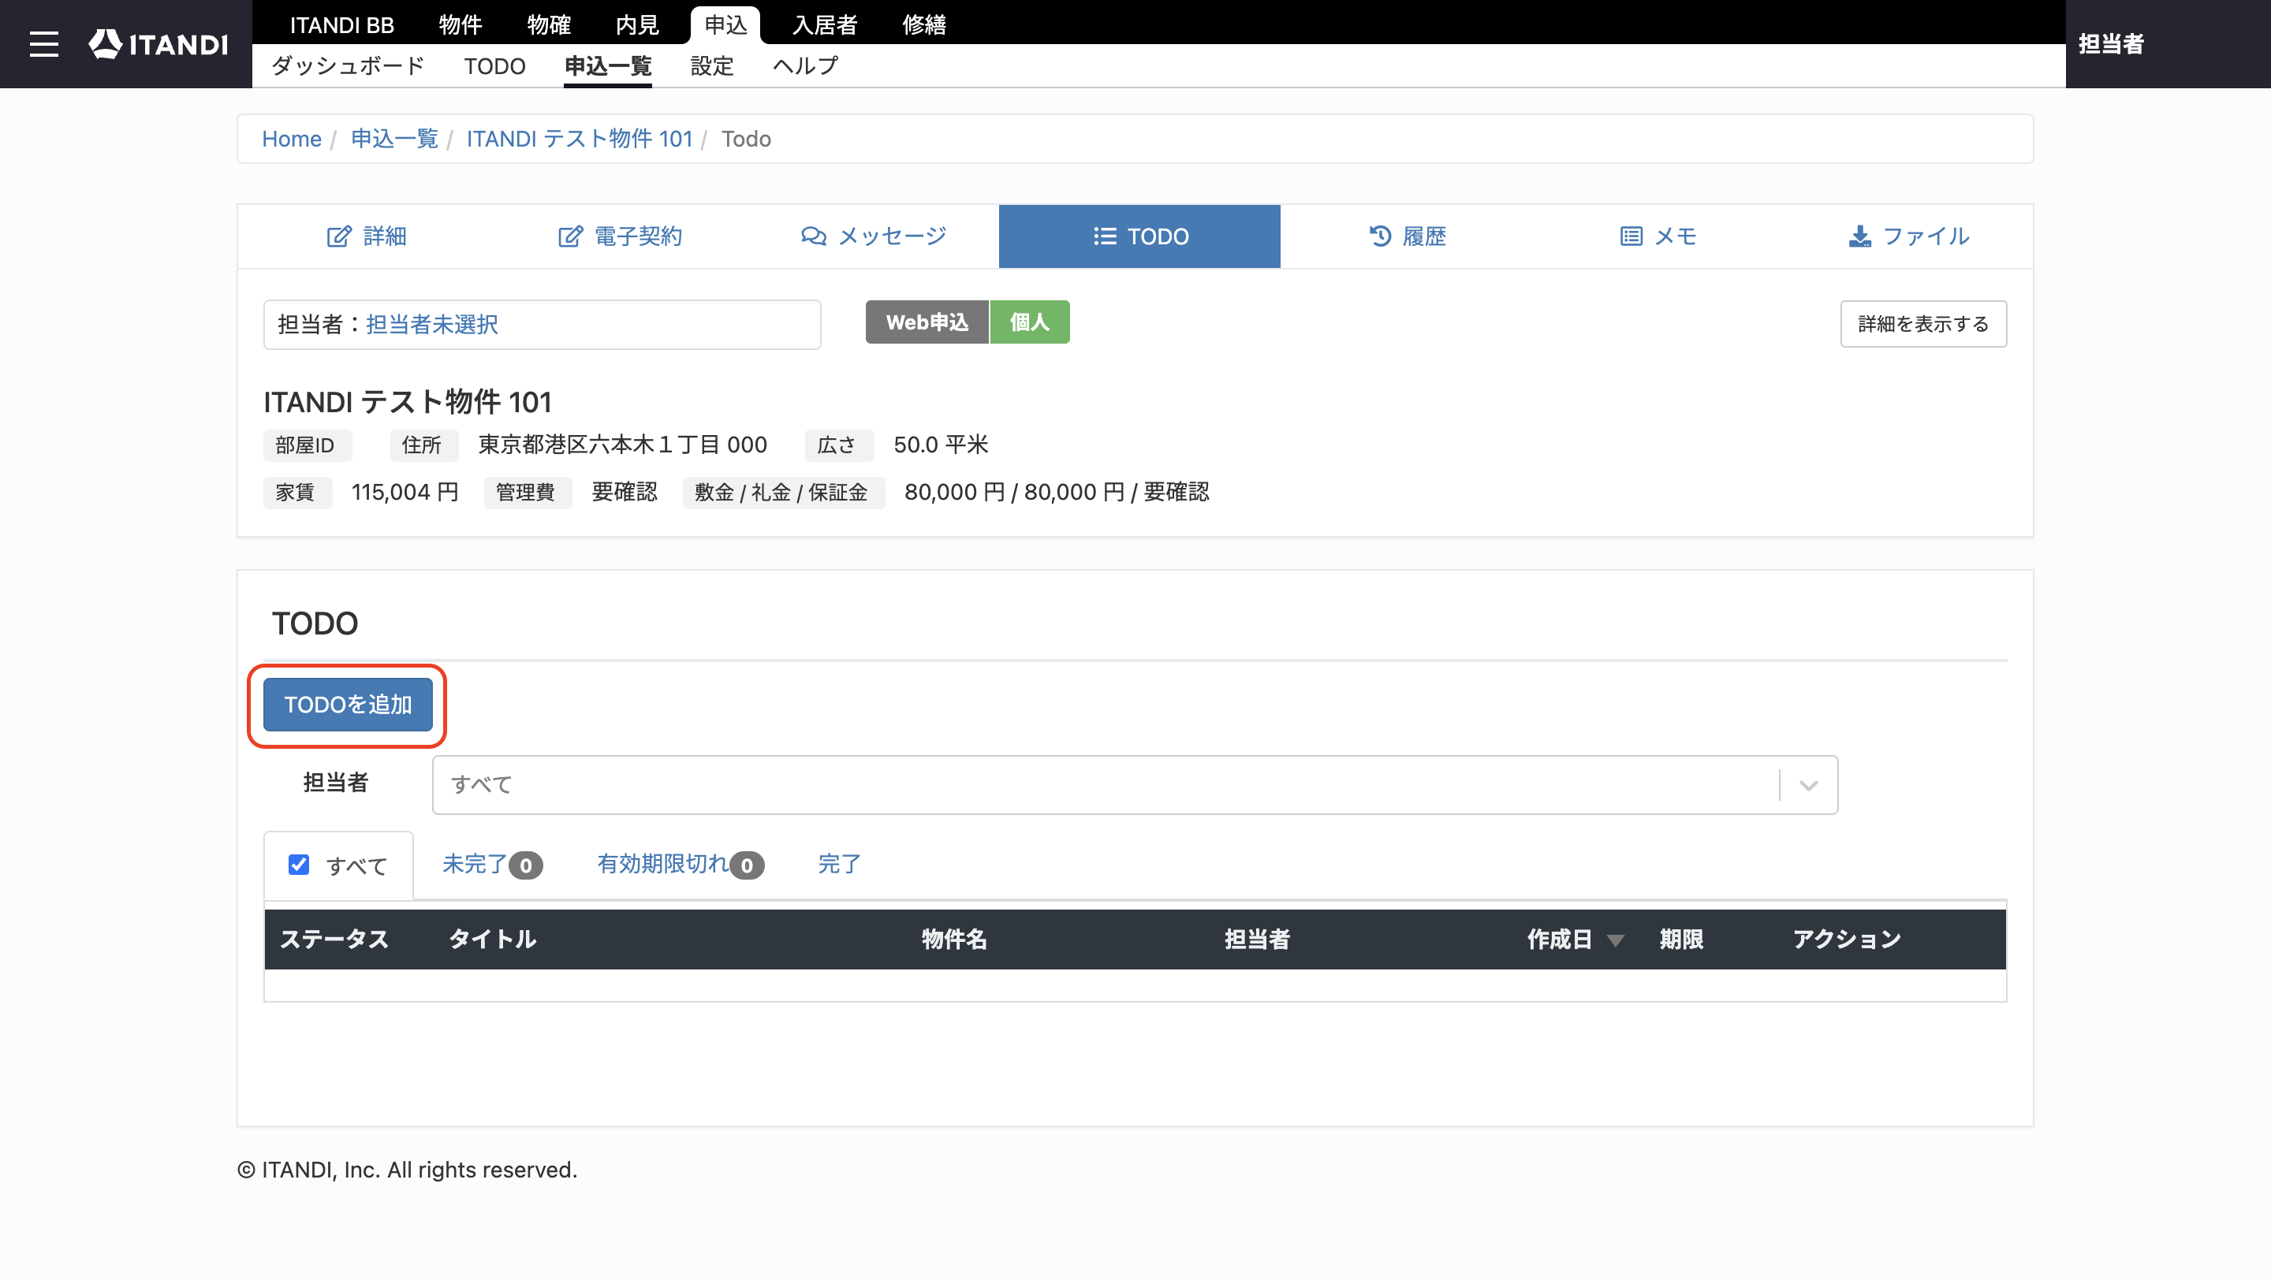Select the 有効期限切れ filter tab
This screenshot has width=2271, height=1280.
680,864
